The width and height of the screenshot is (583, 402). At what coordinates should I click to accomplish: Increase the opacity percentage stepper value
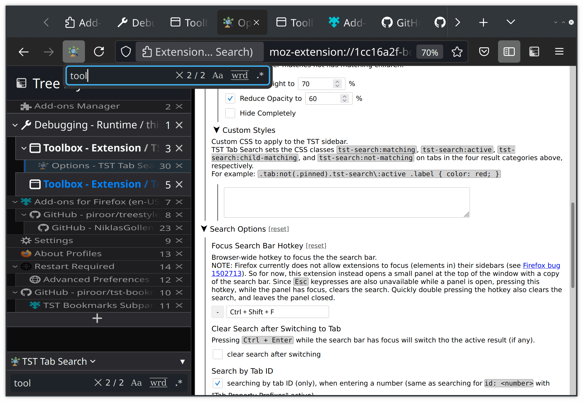click(345, 97)
